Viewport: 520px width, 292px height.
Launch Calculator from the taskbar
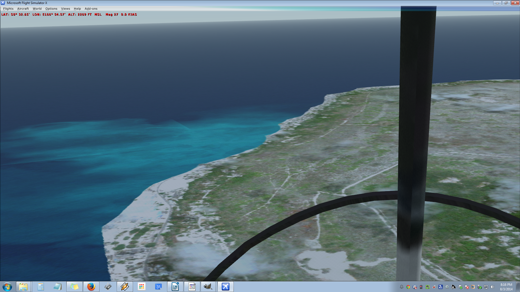(41, 287)
